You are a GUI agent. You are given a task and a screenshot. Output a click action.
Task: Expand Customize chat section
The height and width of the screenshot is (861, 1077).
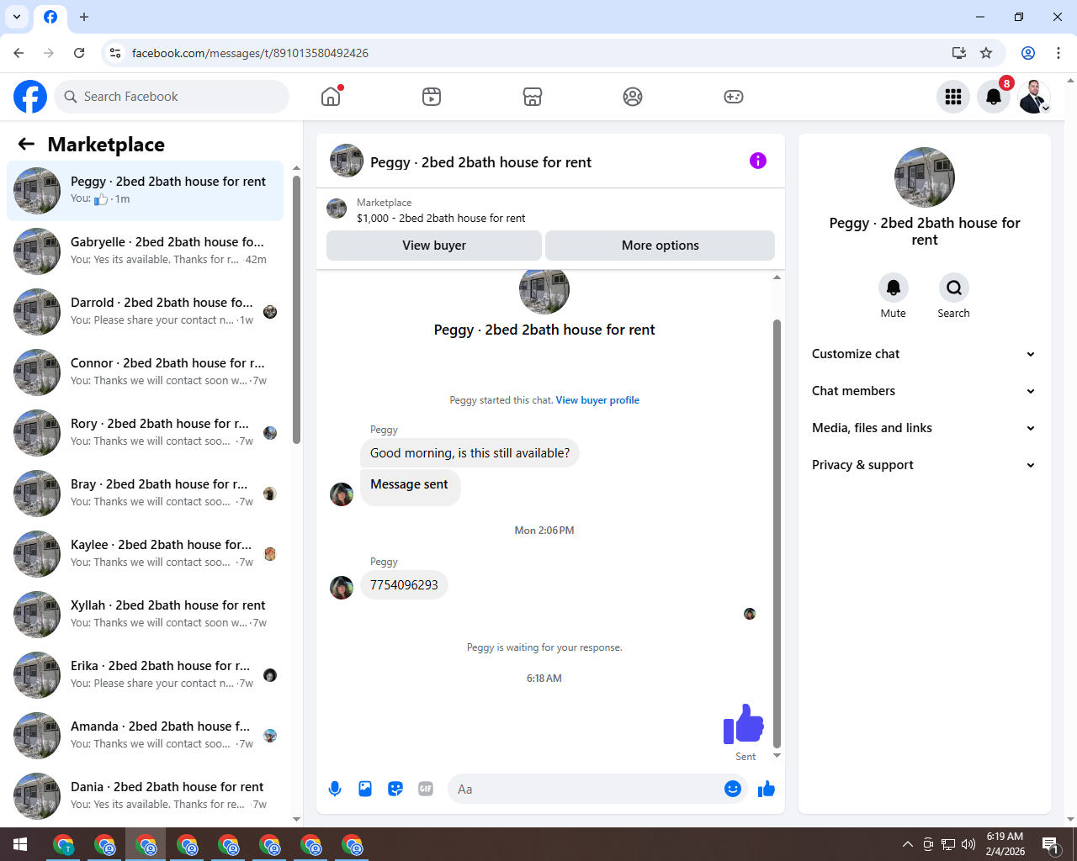924,354
